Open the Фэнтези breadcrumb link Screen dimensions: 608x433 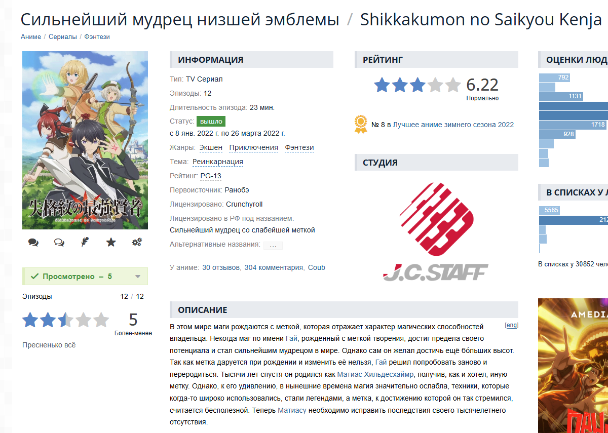coord(97,37)
